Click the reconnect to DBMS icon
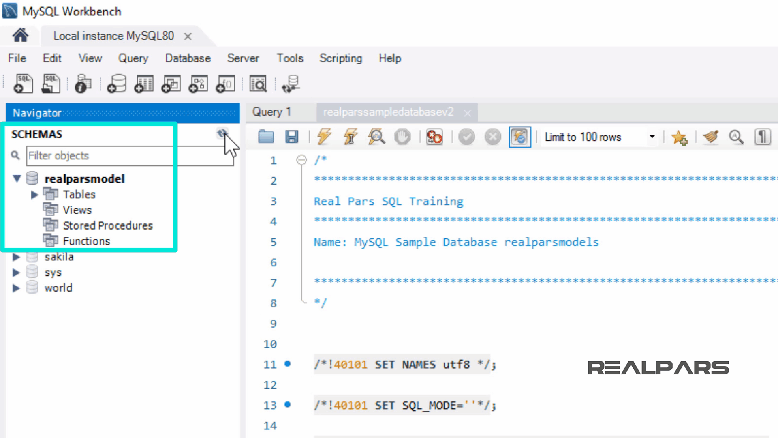This screenshot has width=778, height=438. (292, 84)
